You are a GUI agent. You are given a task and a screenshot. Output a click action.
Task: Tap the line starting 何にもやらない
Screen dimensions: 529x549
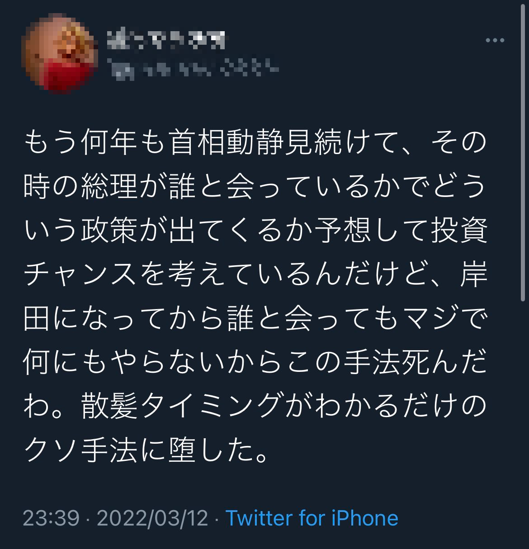click(x=255, y=363)
